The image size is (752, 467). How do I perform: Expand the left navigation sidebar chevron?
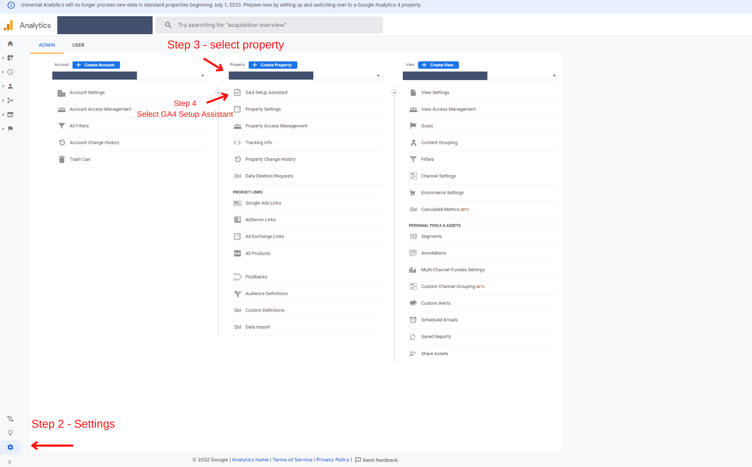coord(10,462)
